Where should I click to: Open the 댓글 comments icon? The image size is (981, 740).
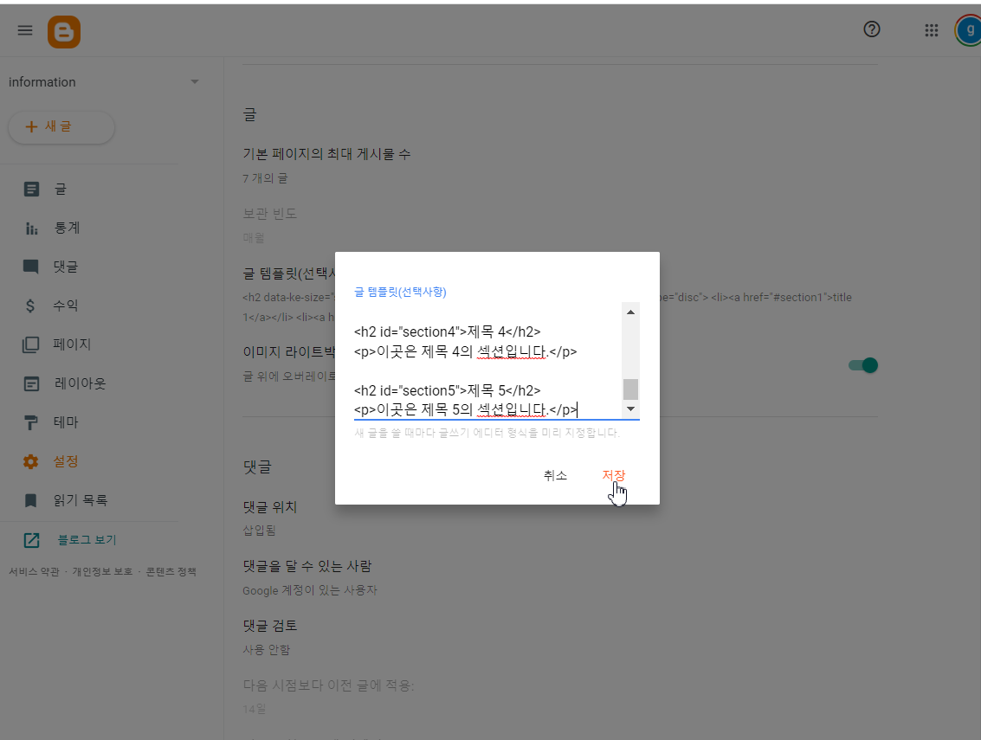click(x=30, y=267)
